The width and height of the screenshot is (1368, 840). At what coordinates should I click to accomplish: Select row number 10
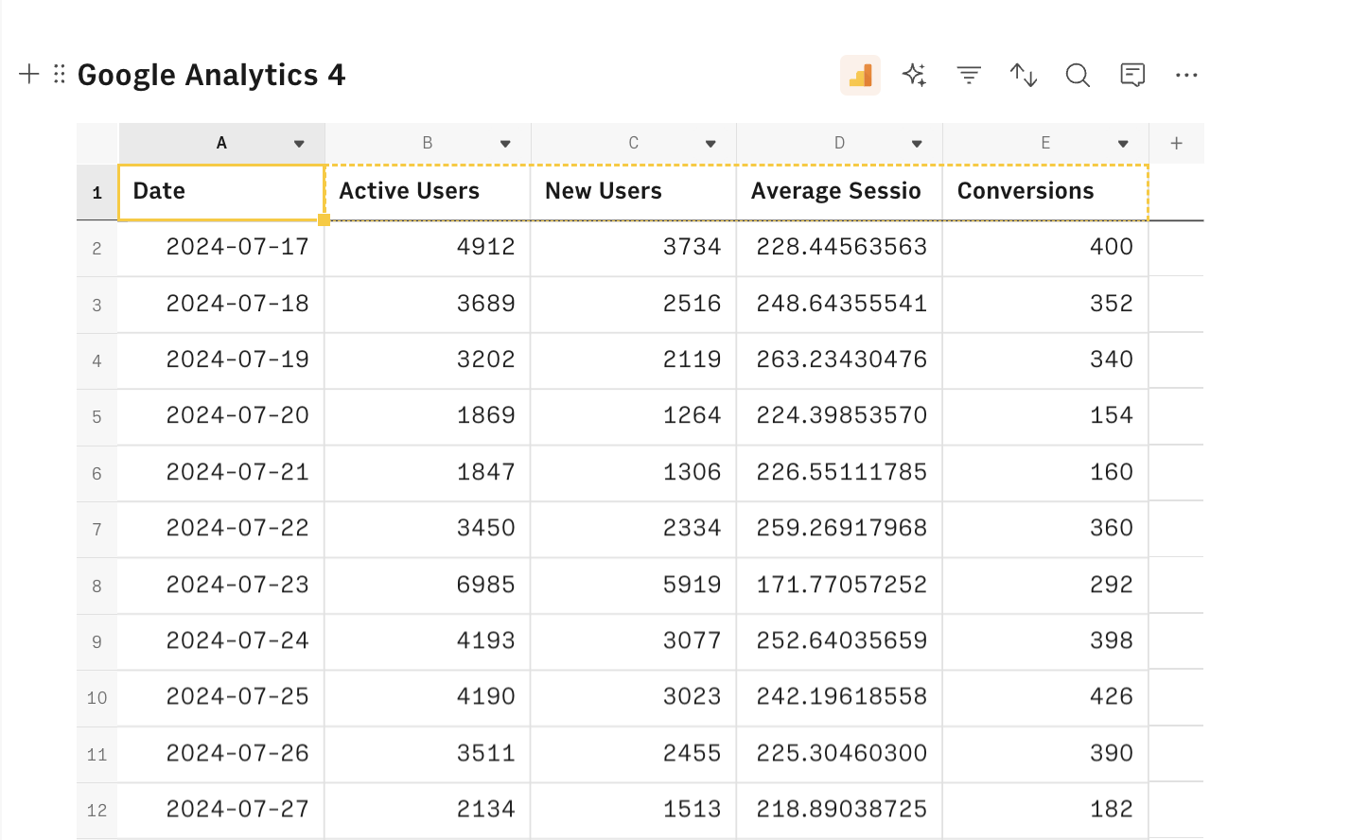point(96,698)
